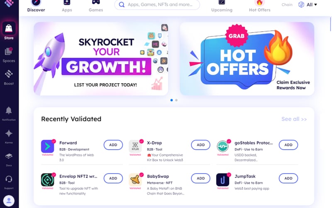
Task: Select the second carousel dot
Action: click(x=176, y=100)
